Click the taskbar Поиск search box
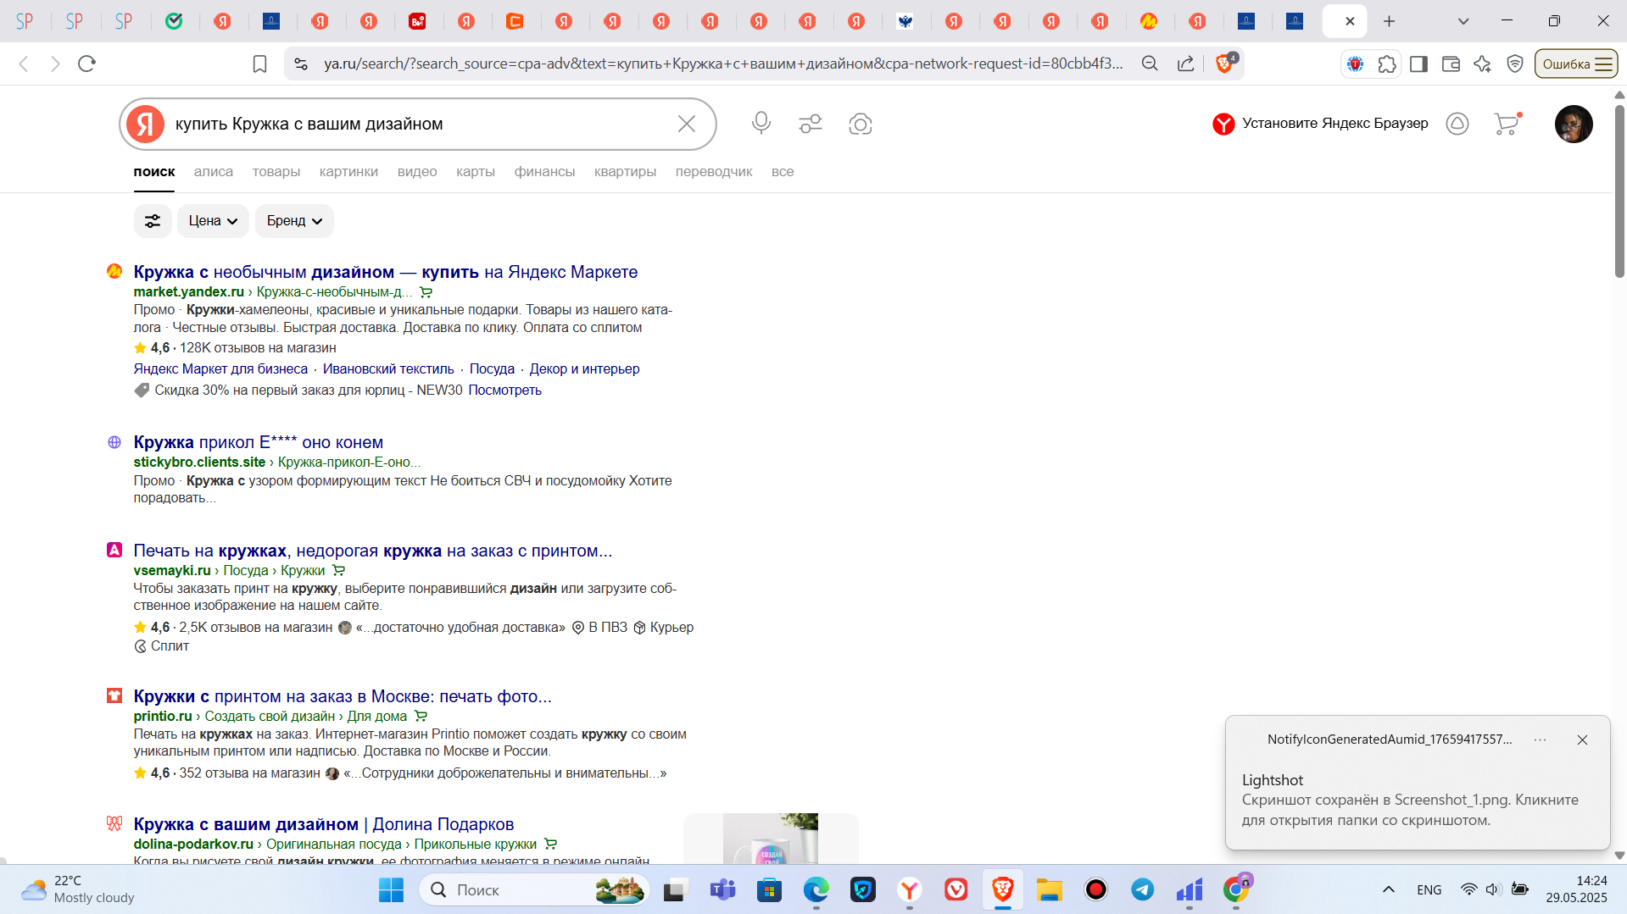This screenshot has height=914, width=1627. (534, 889)
